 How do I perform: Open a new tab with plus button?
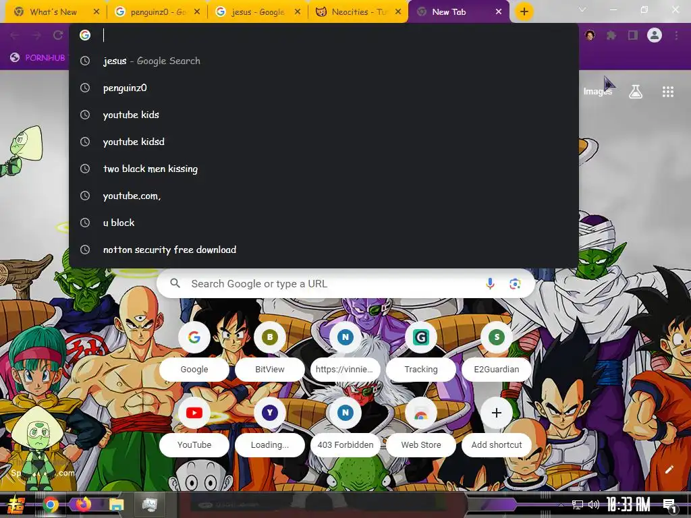(x=524, y=12)
